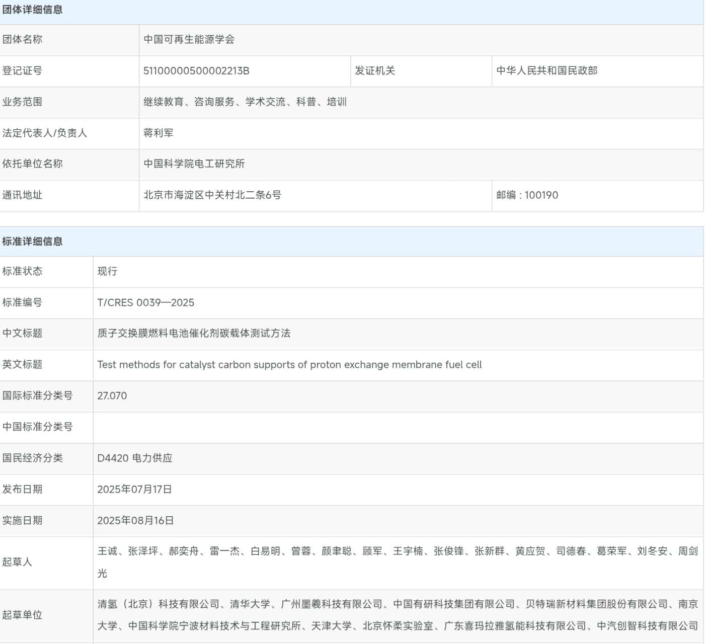Click issuing authority 中华人民共和国民政部
707x644 pixels.
pyautogui.click(x=547, y=70)
